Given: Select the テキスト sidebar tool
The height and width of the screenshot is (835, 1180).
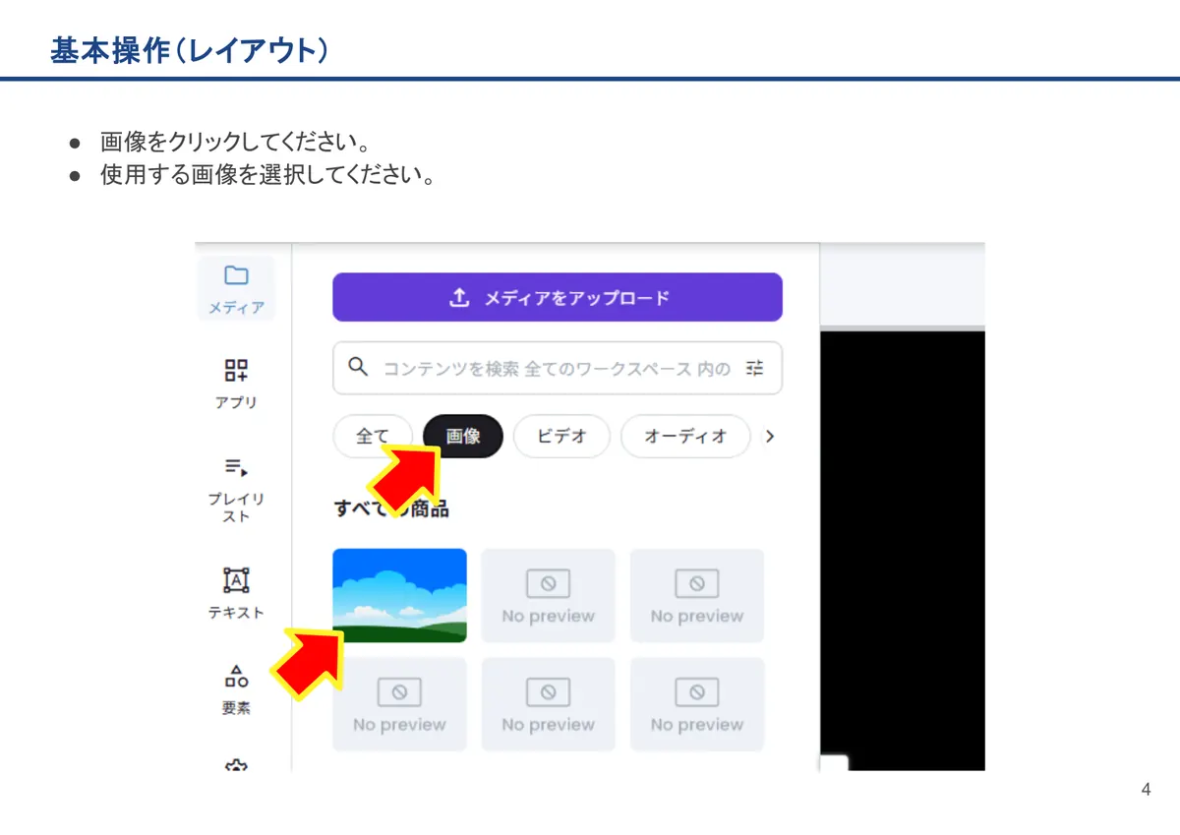Looking at the screenshot, I should click(236, 593).
